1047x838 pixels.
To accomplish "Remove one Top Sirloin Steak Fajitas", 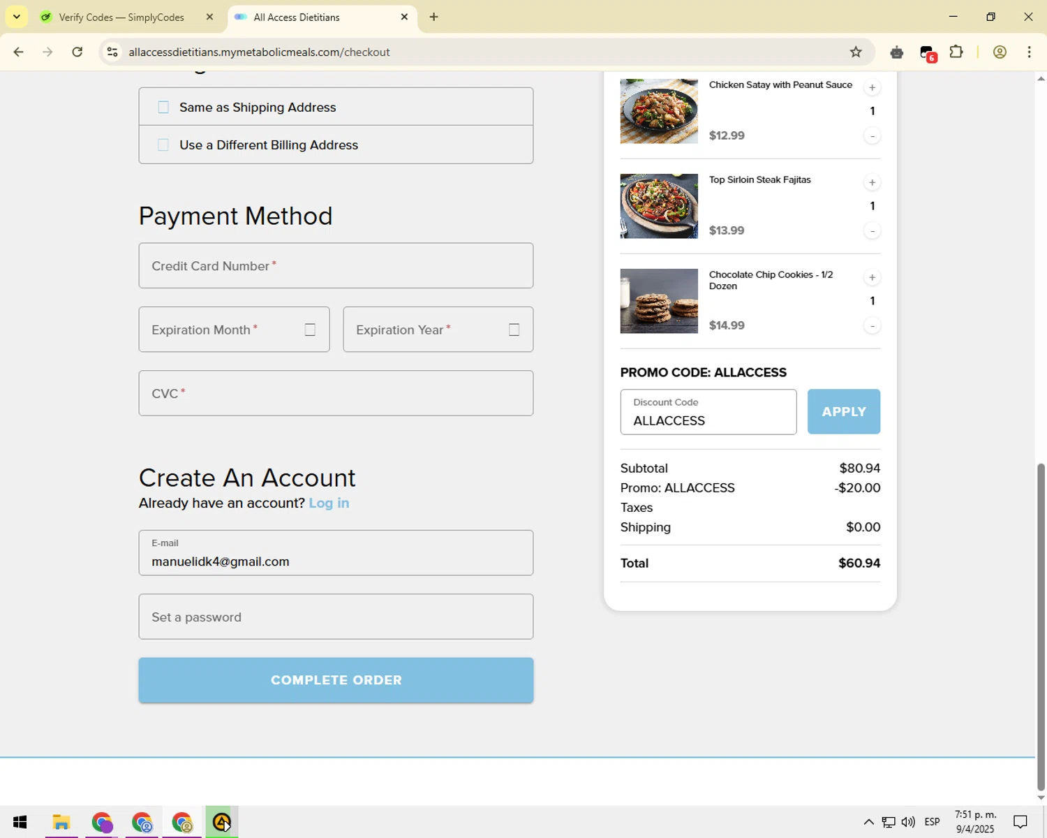I will [x=872, y=230].
